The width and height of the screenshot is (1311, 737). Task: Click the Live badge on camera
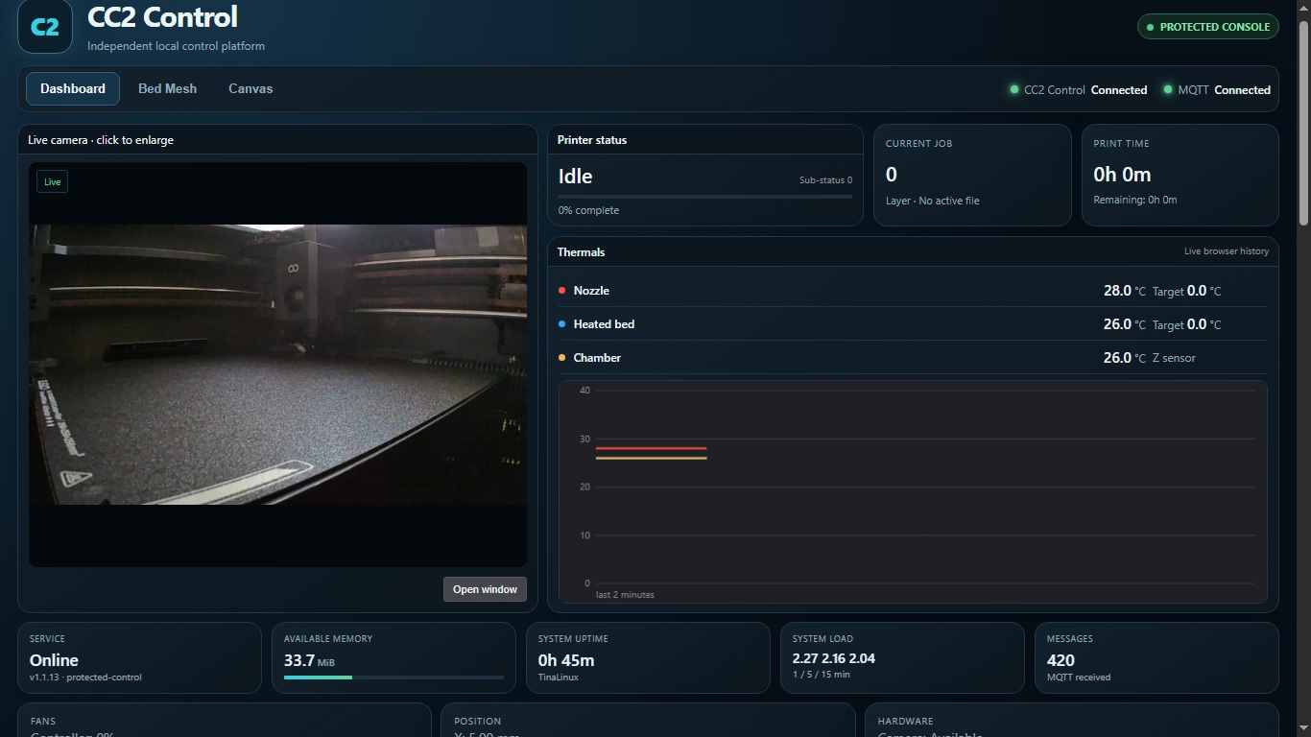[x=52, y=181]
